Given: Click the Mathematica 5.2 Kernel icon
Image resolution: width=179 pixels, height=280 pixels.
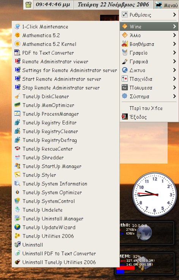Looking at the screenshot, I should point(17,44).
